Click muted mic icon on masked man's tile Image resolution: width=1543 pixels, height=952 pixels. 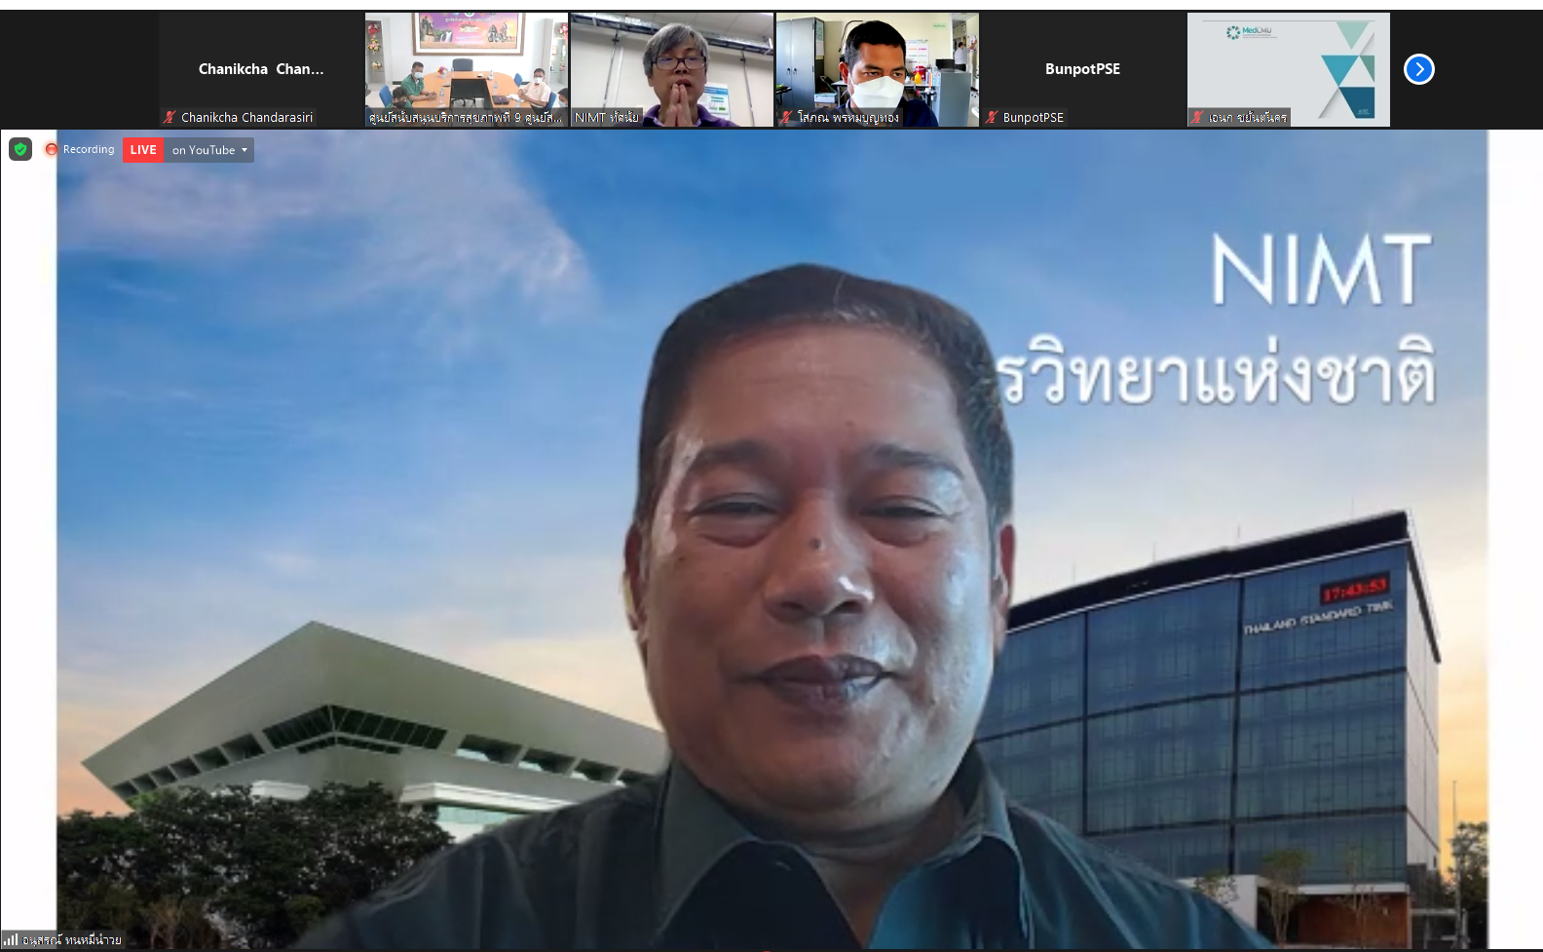point(786,117)
